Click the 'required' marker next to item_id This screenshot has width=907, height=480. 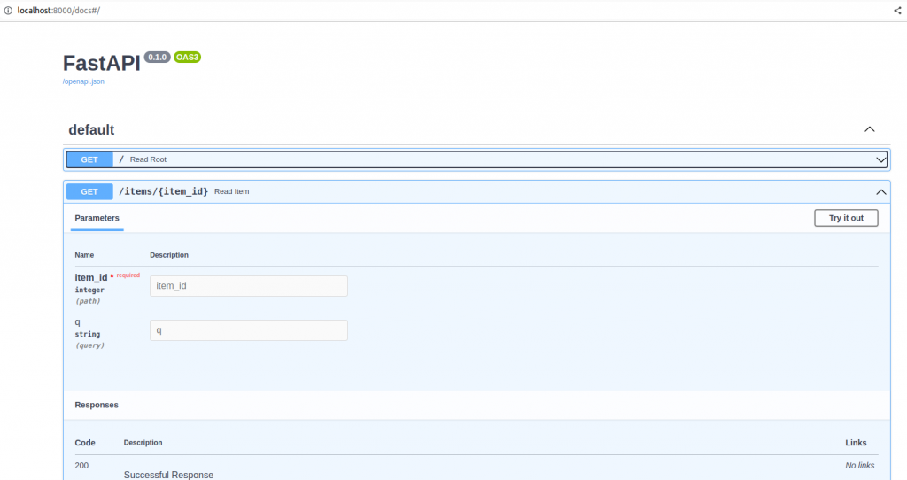point(128,275)
